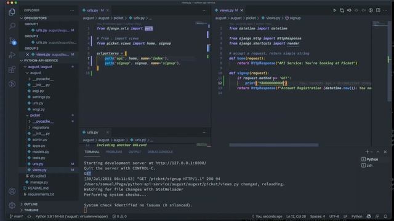Toggle the split editor layout icon

point(378,10)
